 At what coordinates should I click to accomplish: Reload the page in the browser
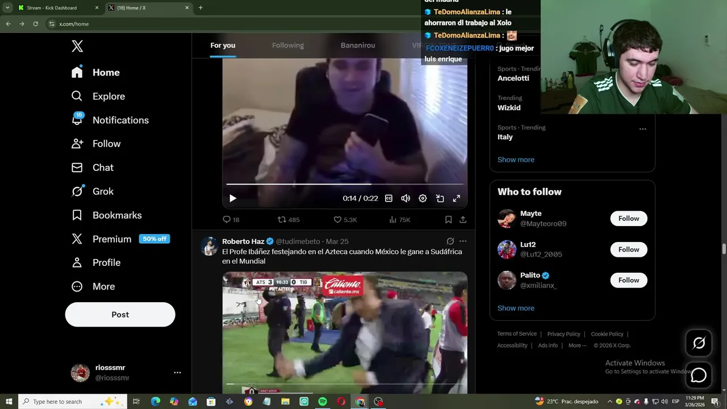click(35, 24)
